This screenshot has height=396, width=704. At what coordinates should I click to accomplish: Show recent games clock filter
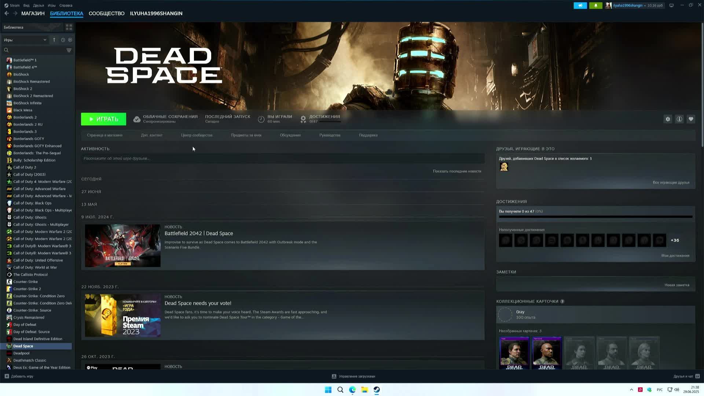(63, 40)
